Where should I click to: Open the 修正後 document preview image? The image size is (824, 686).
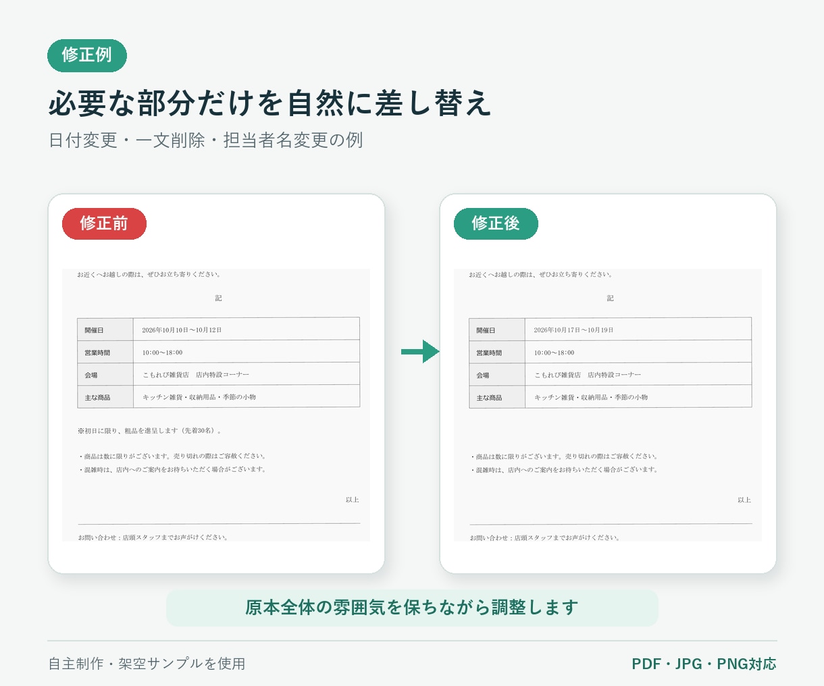click(x=608, y=405)
